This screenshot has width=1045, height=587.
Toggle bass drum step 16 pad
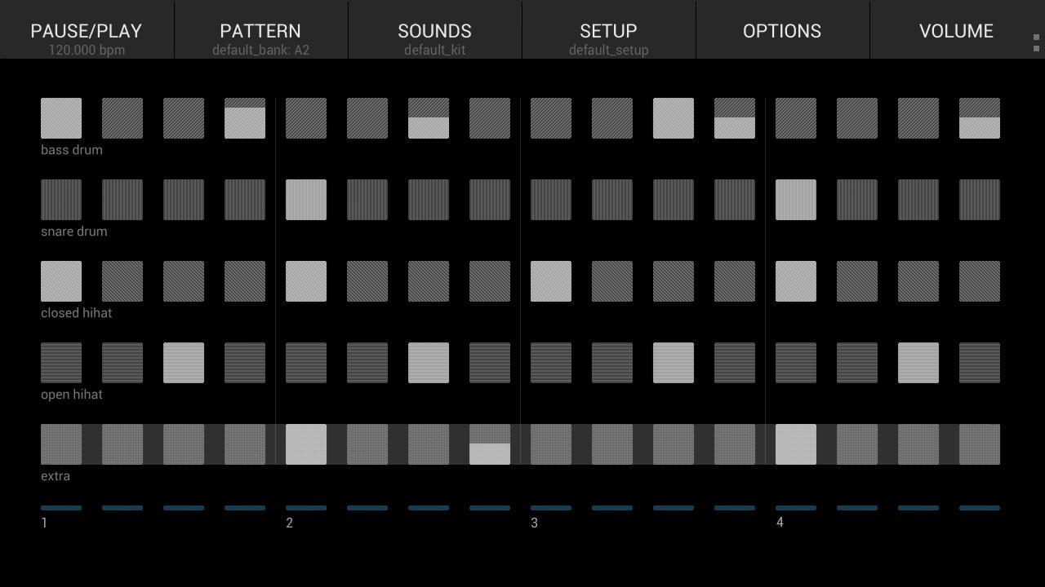(x=980, y=118)
